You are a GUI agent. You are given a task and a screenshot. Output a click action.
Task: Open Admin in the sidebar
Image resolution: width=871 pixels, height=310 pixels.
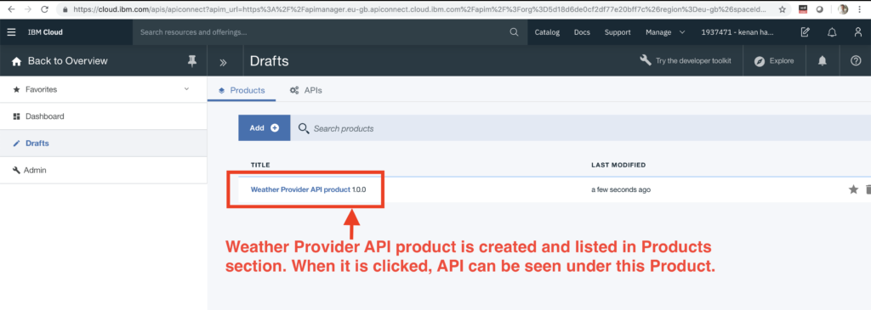[x=103, y=170]
